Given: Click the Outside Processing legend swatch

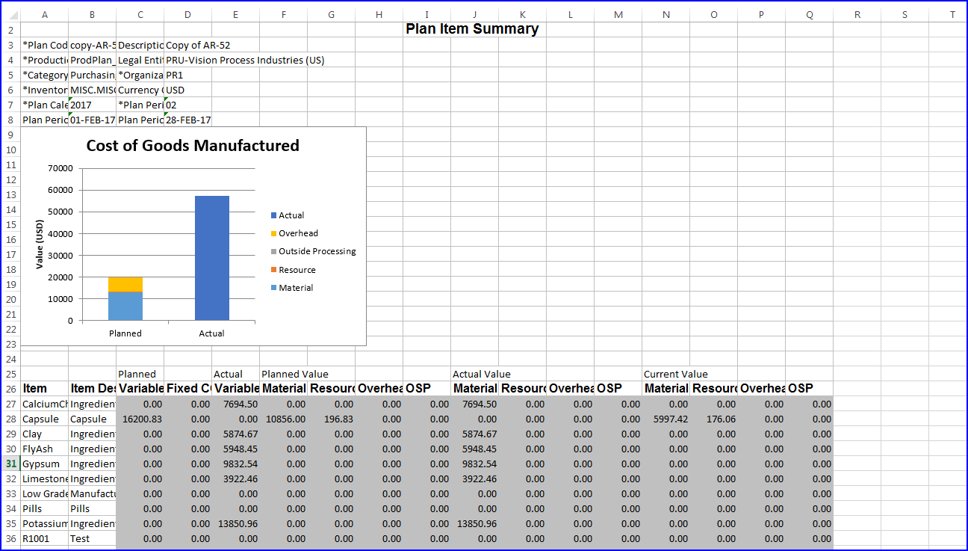Looking at the screenshot, I should (273, 251).
